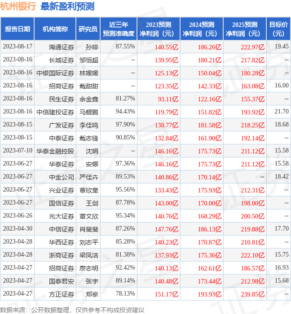Click researcher name 肖斐斐
The height and width of the screenshot is (314, 291).
pyautogui.click(x=89, y=229)
